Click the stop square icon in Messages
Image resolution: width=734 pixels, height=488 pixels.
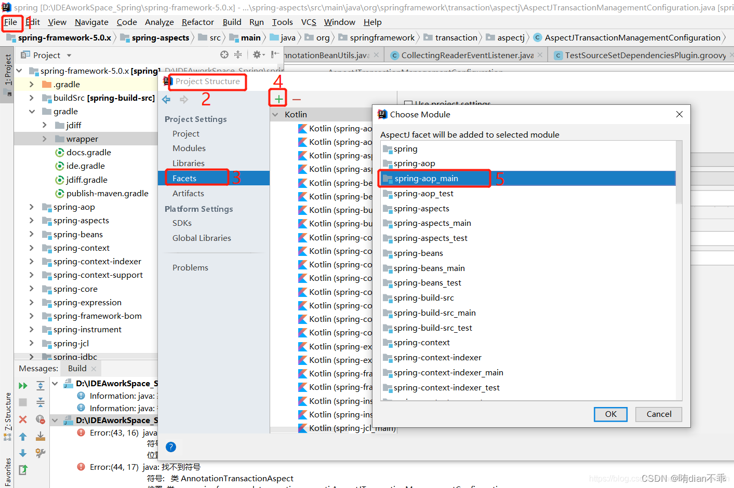click(23, 402)
